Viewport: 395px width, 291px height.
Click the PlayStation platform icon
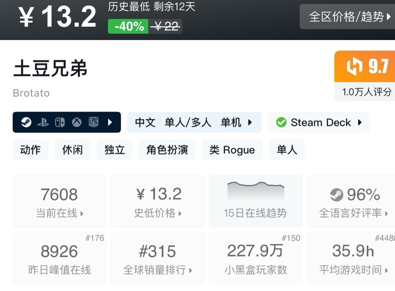(43, 122)
